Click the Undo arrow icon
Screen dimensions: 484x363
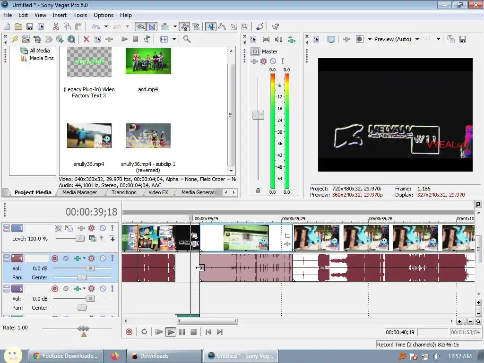click(x=96, y=26)
